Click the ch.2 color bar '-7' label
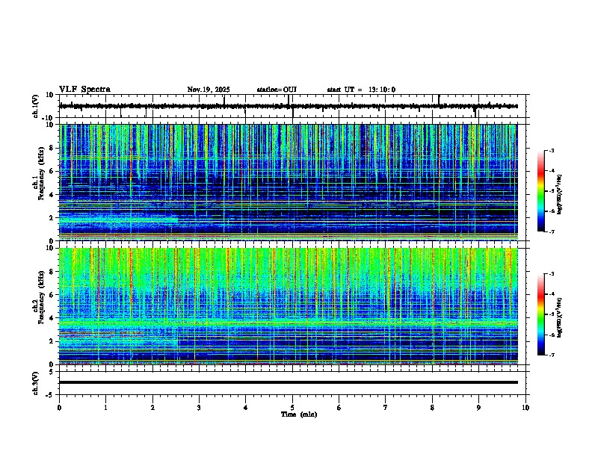 pos(551,355)
